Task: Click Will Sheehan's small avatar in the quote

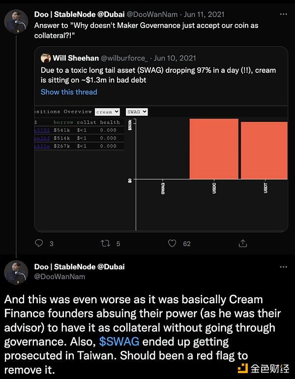Action: pos(46,58)
